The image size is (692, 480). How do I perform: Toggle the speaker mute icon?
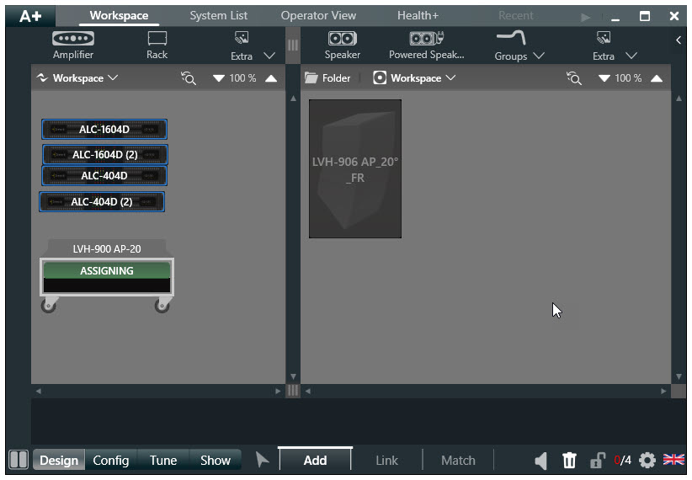point(541,460)
